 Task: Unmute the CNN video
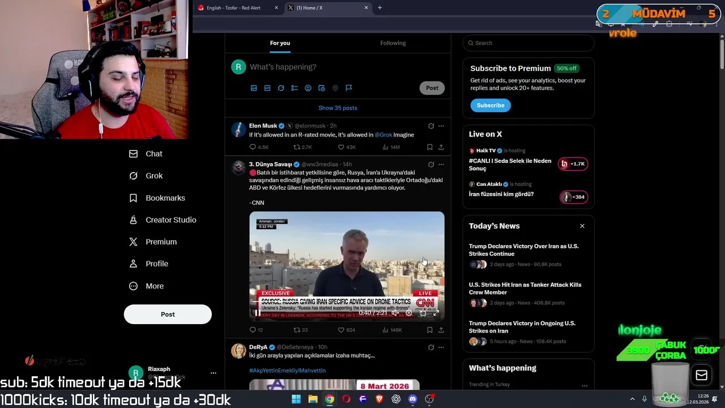pyautogui.click(x=395, y=313)
